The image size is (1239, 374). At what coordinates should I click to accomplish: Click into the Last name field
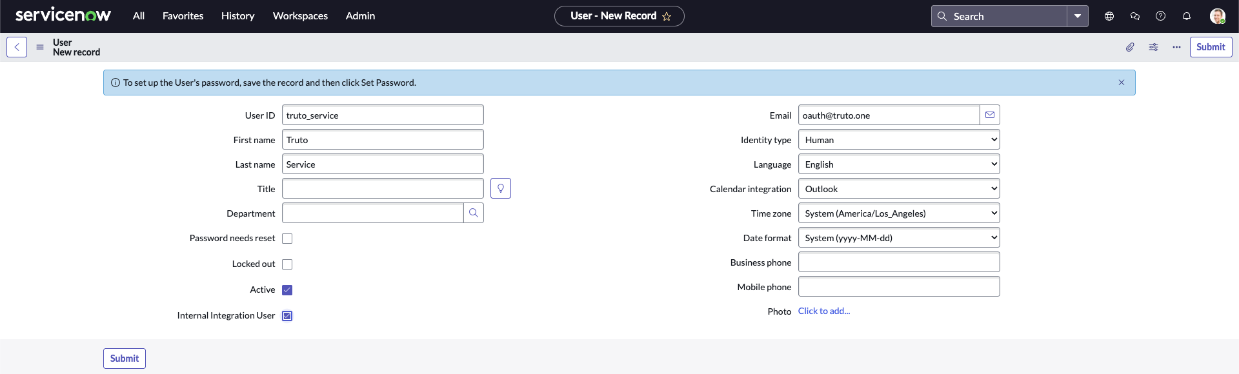tap(383, 164)
